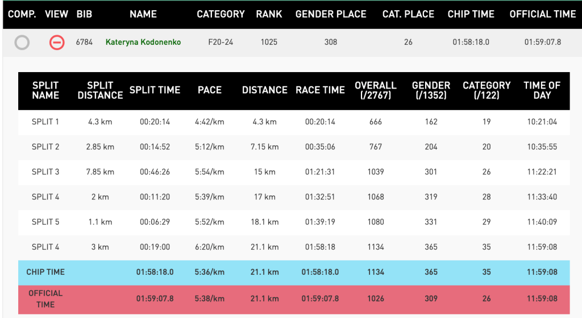Select the SPLIT 1 row label

tap(45, 122)
